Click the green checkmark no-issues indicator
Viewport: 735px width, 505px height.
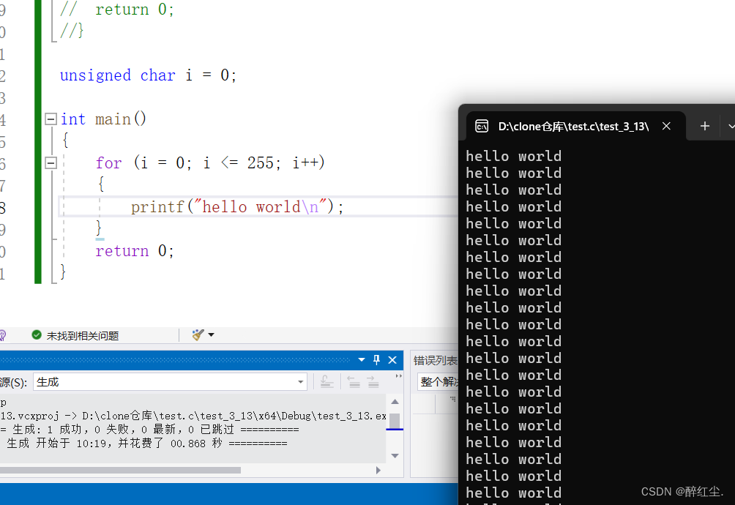[37, 335]
